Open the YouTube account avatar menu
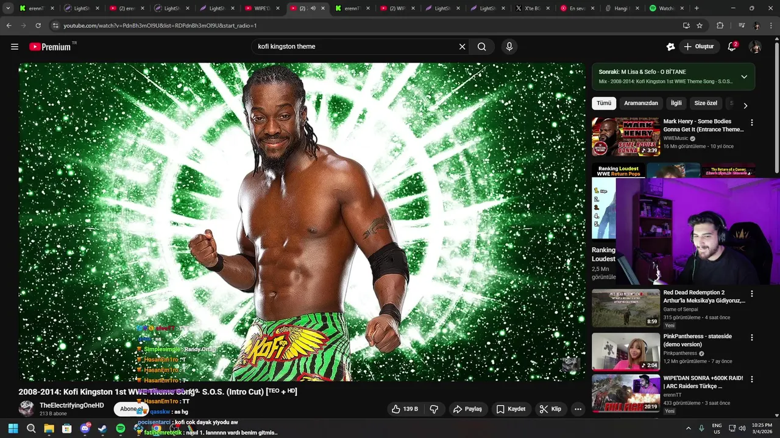The image size is (780, 438). coord(755,47)
